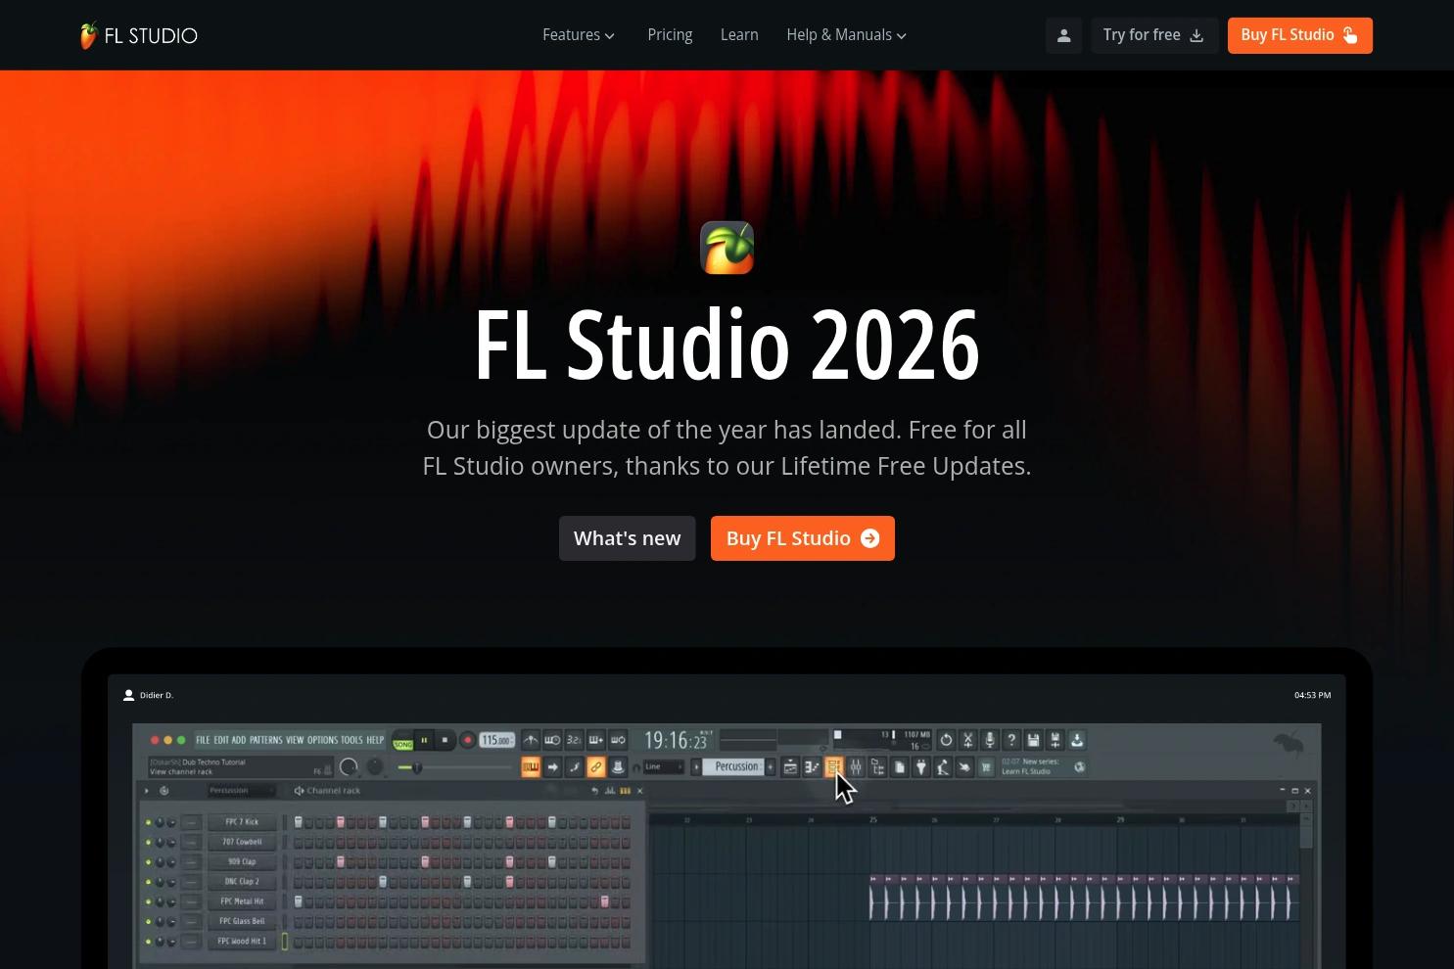Click the microphone recording icon

[990, 740]
